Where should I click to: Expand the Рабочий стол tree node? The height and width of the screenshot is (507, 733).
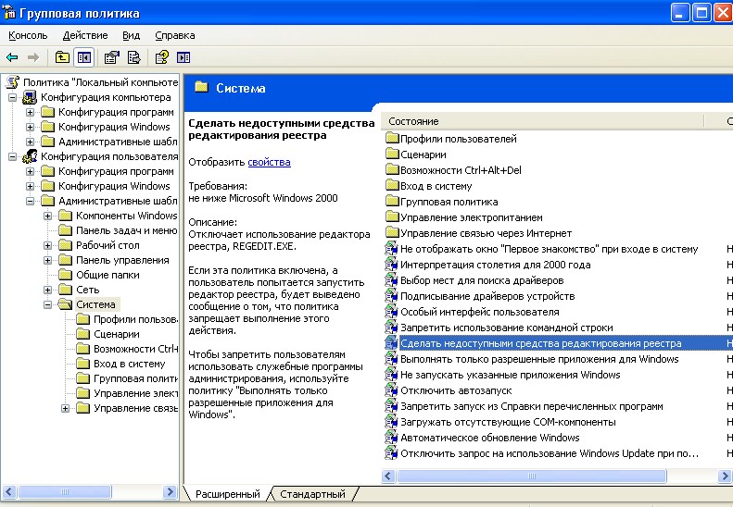(x=47, y=245)
